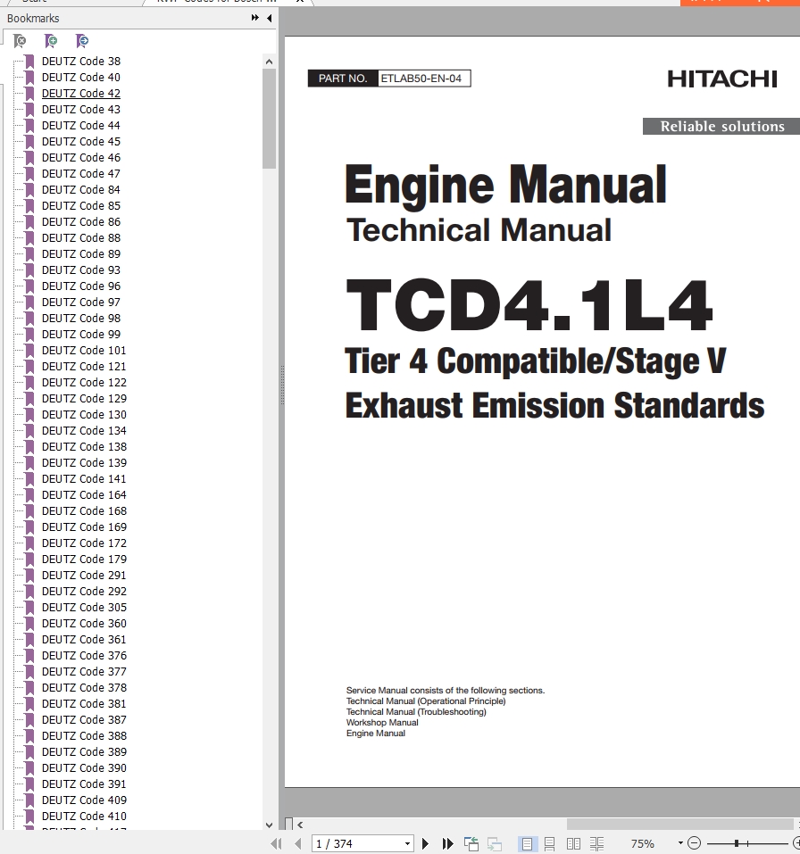Click the 75% zoom value
Screen dimensions: 800x854
pos(643,843)
